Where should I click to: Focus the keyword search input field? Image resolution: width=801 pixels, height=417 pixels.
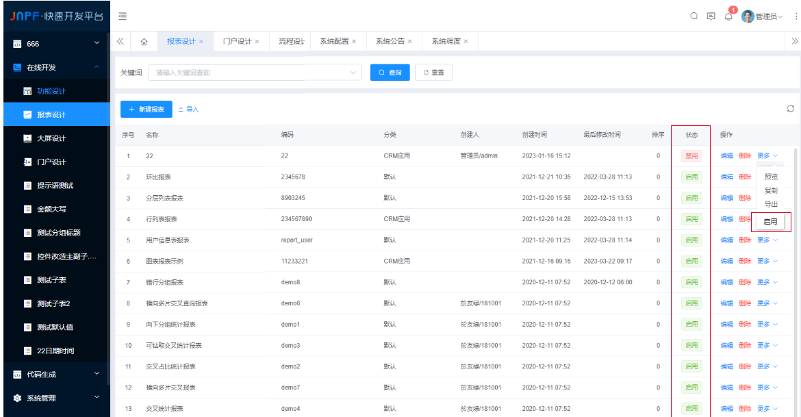[x=255, y=73]
